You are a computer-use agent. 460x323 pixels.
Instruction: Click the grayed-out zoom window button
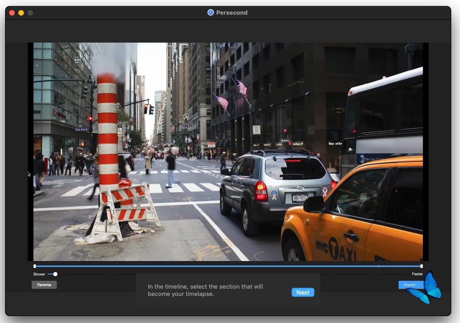tap(30, 13)
